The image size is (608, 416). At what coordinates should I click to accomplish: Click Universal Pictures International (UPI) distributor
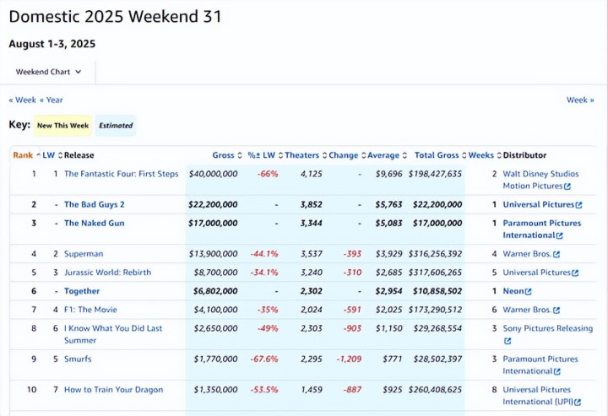point(538,396)
